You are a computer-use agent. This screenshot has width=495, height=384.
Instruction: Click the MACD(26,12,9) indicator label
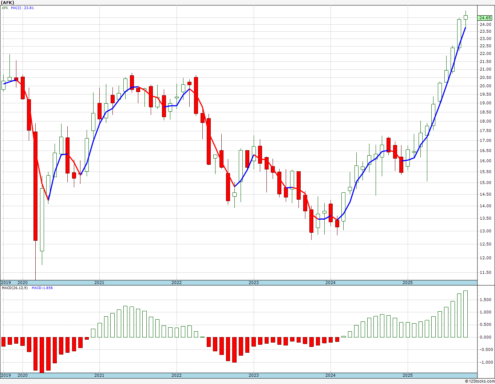pos(14,288)
